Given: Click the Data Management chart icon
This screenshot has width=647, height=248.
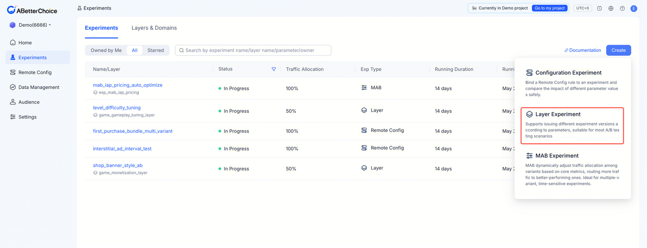Looking at the screenshot, I should click(13, 87).
